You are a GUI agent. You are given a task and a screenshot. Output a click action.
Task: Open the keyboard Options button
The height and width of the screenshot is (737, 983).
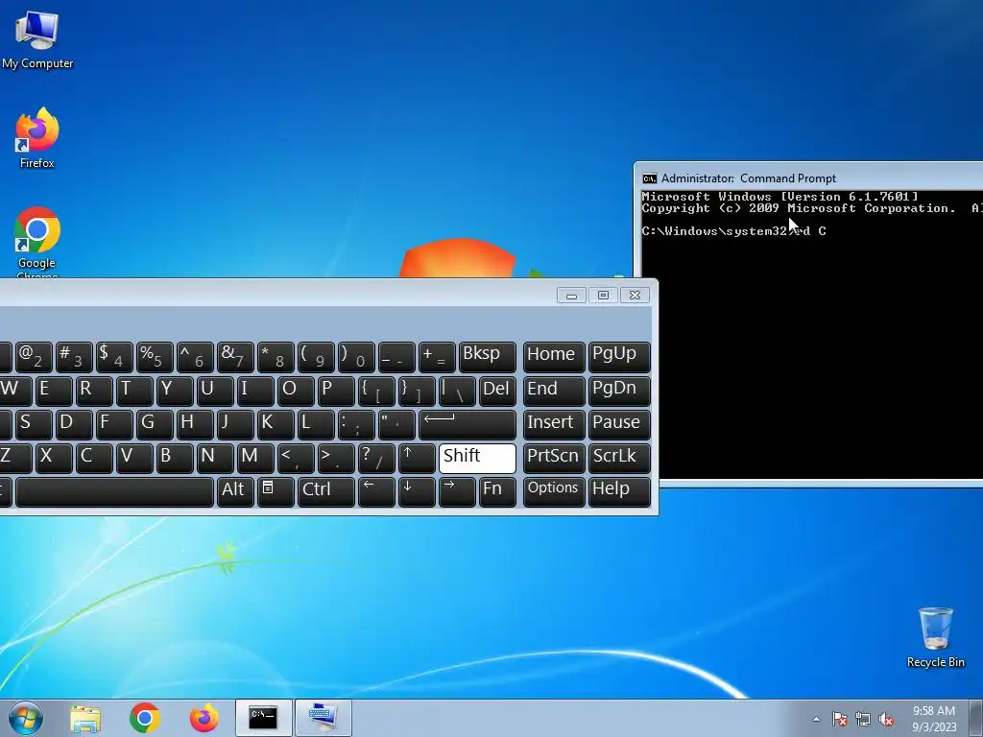point(554,492)
